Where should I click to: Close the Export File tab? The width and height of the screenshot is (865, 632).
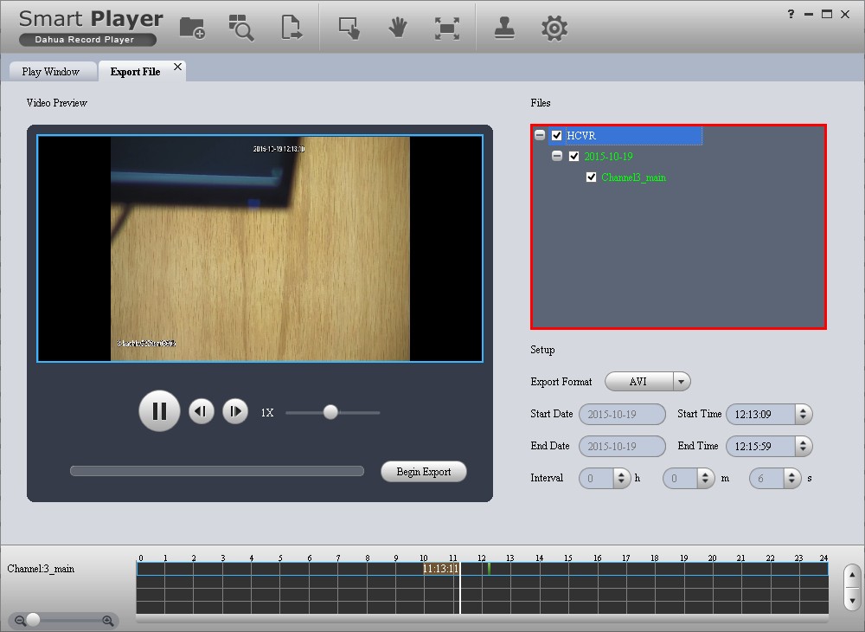(x=177, y=67)
